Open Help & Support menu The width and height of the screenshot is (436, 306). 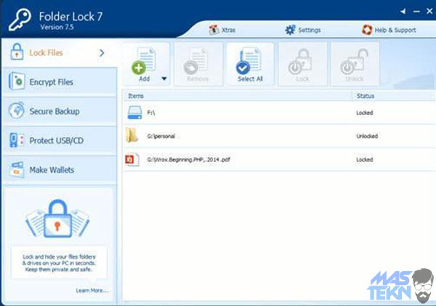pos(389,30)
